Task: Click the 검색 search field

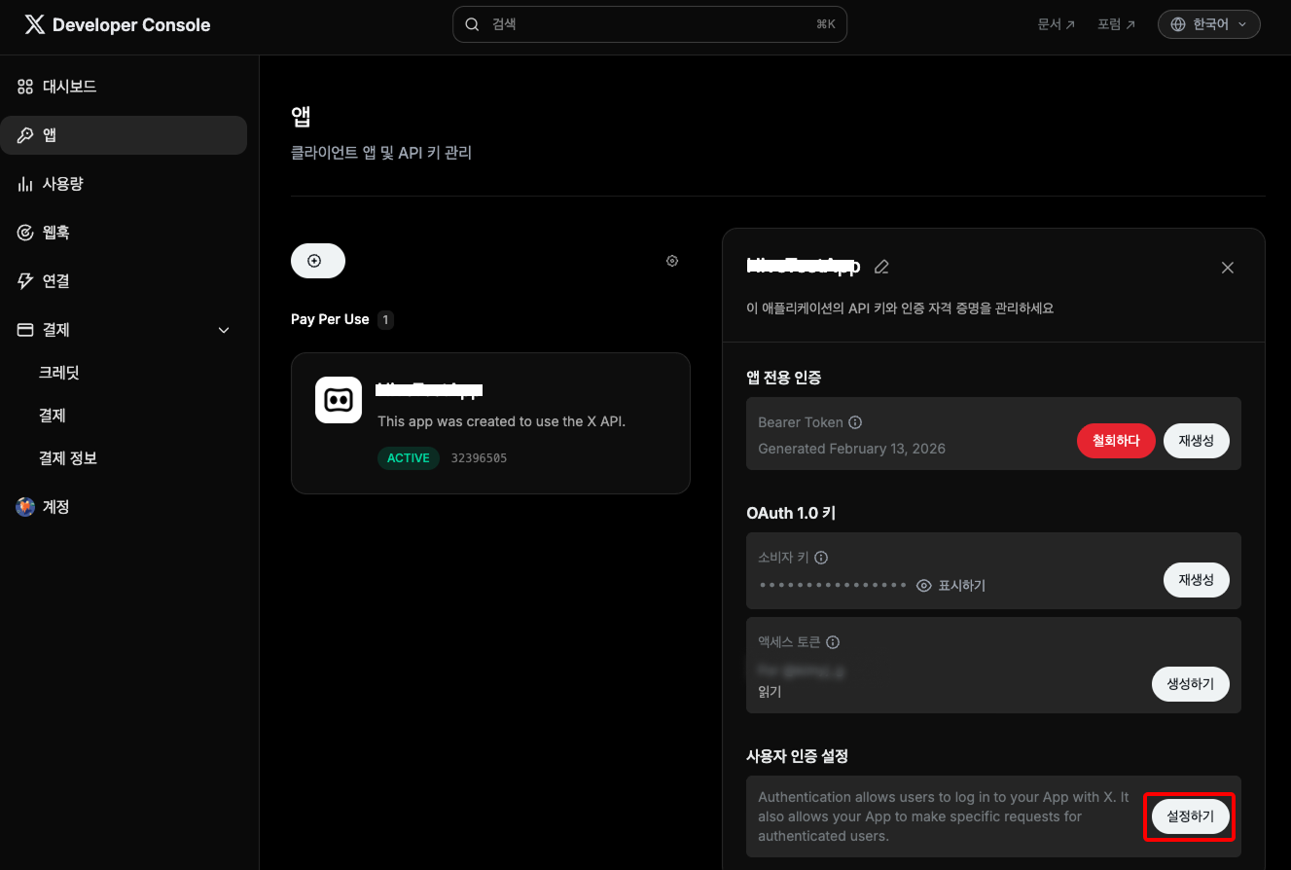Action: (649, 24)
